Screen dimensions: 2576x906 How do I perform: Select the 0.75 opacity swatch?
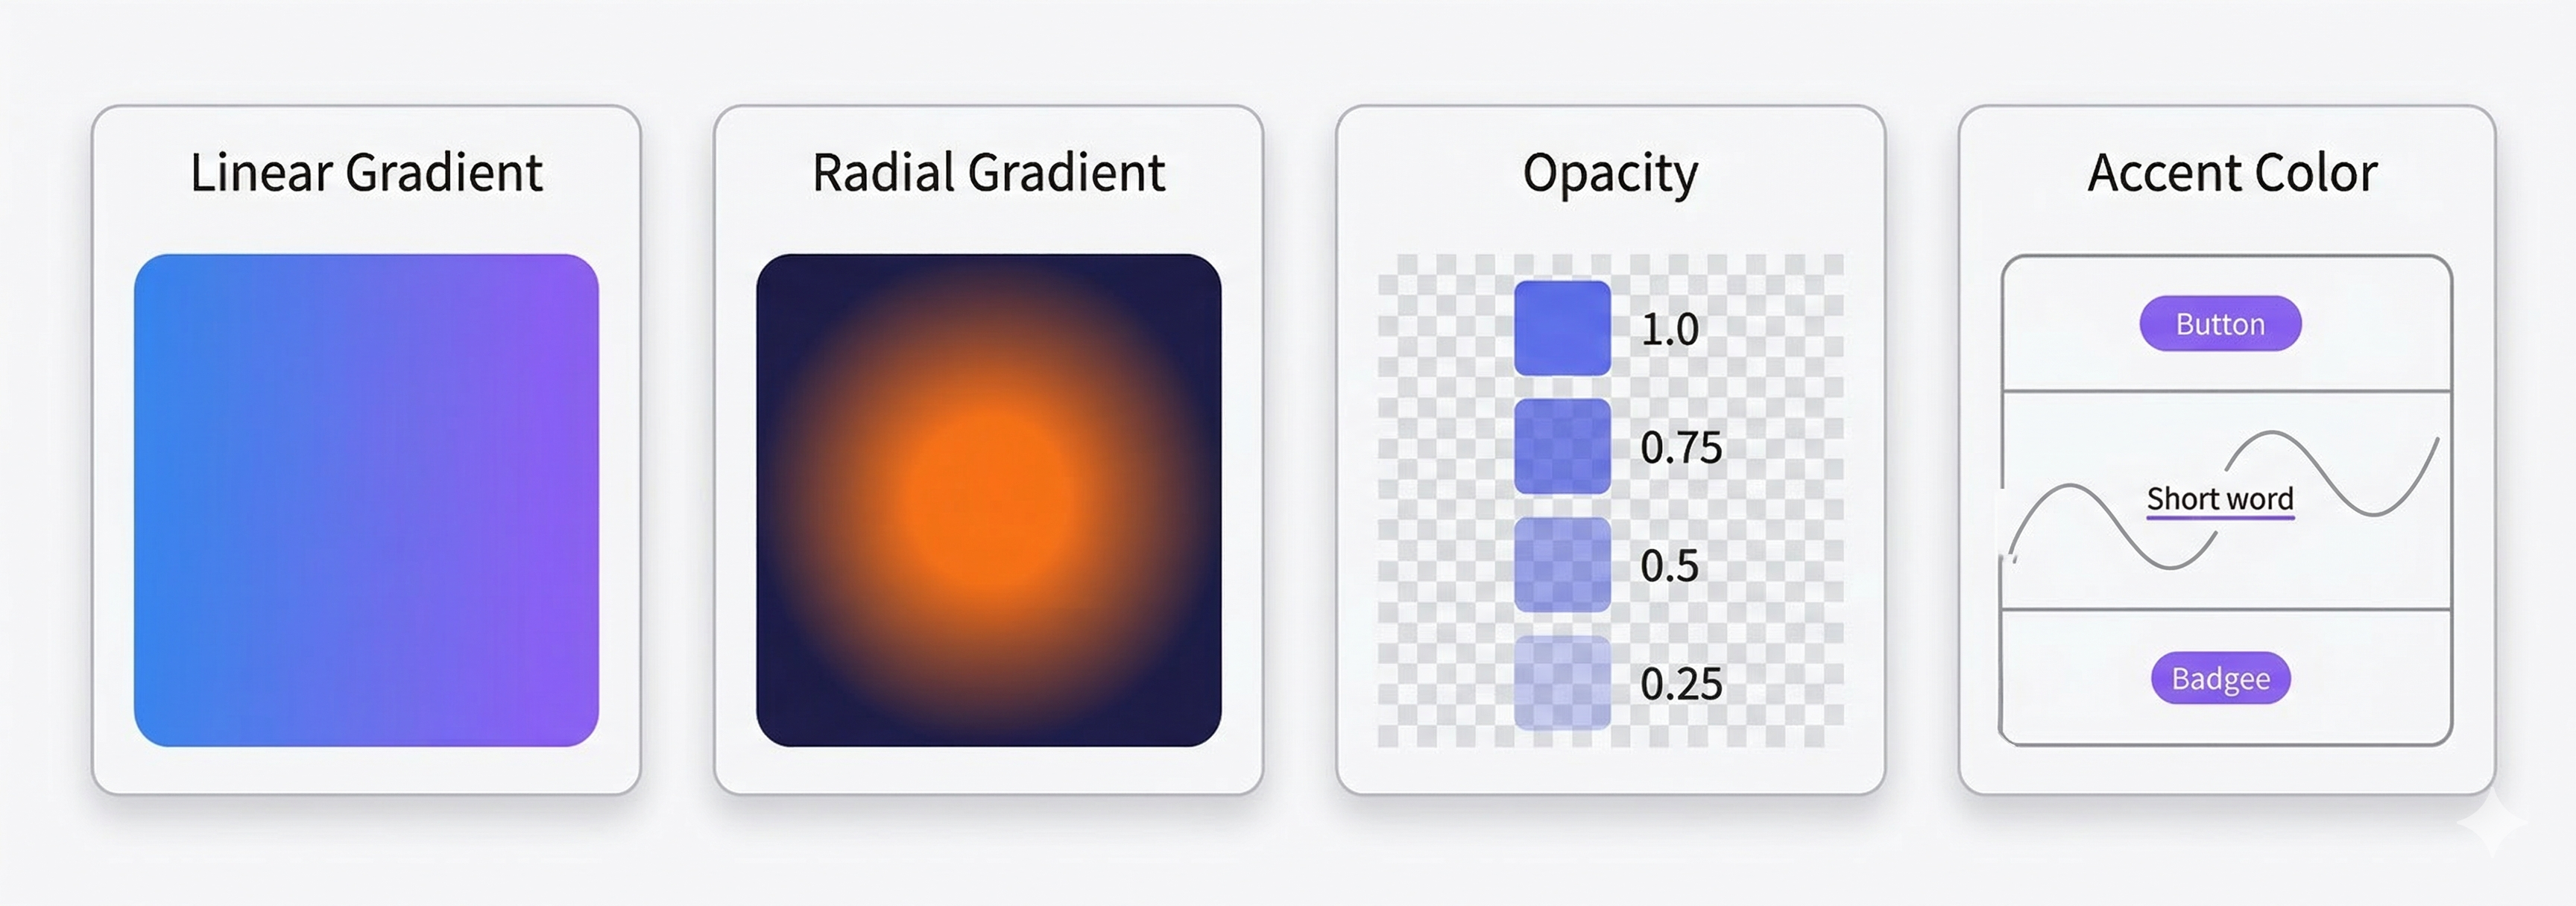tap(1562, 446)
